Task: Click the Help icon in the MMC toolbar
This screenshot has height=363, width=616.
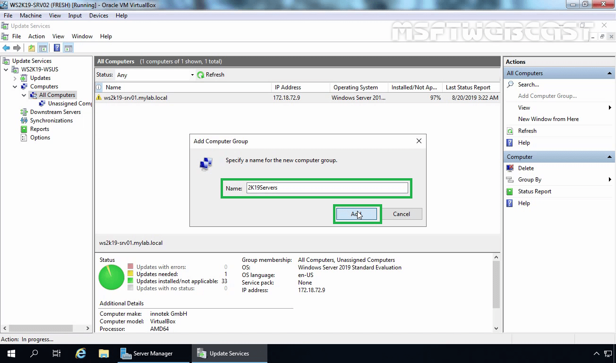Action: coord(56,47)
